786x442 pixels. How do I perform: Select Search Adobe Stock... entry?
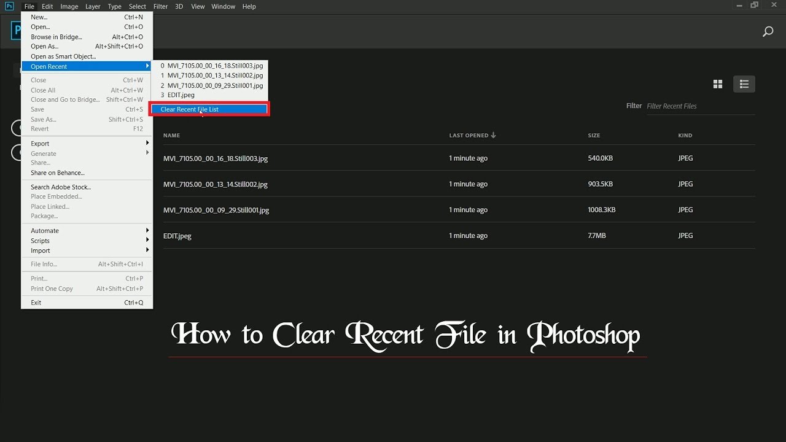[87, 187]
